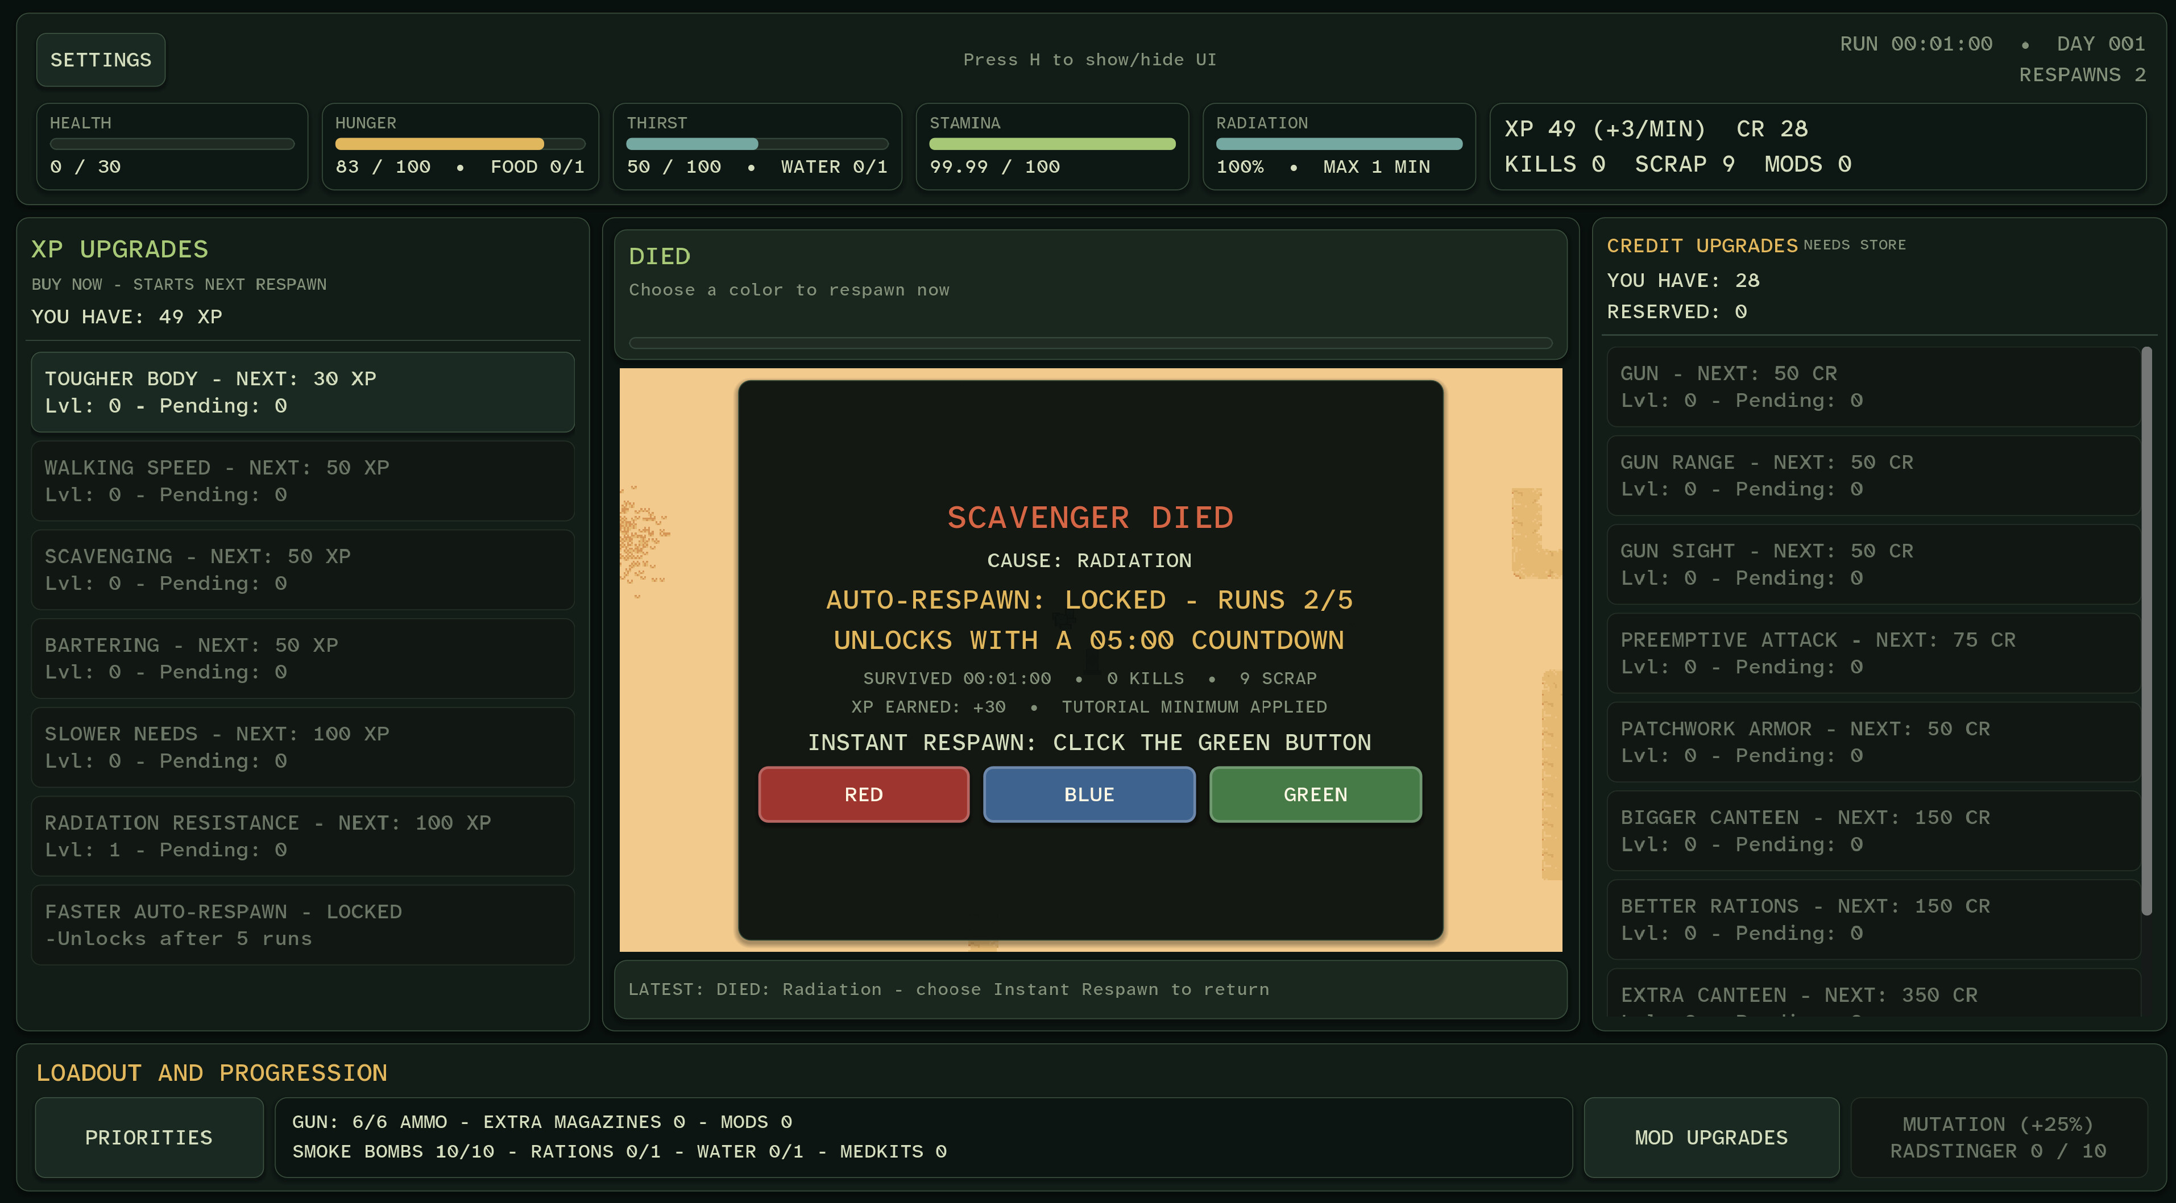Select the Walking Speed upgrade
The image size is (2176, 1203).
[x=302, y=480]
